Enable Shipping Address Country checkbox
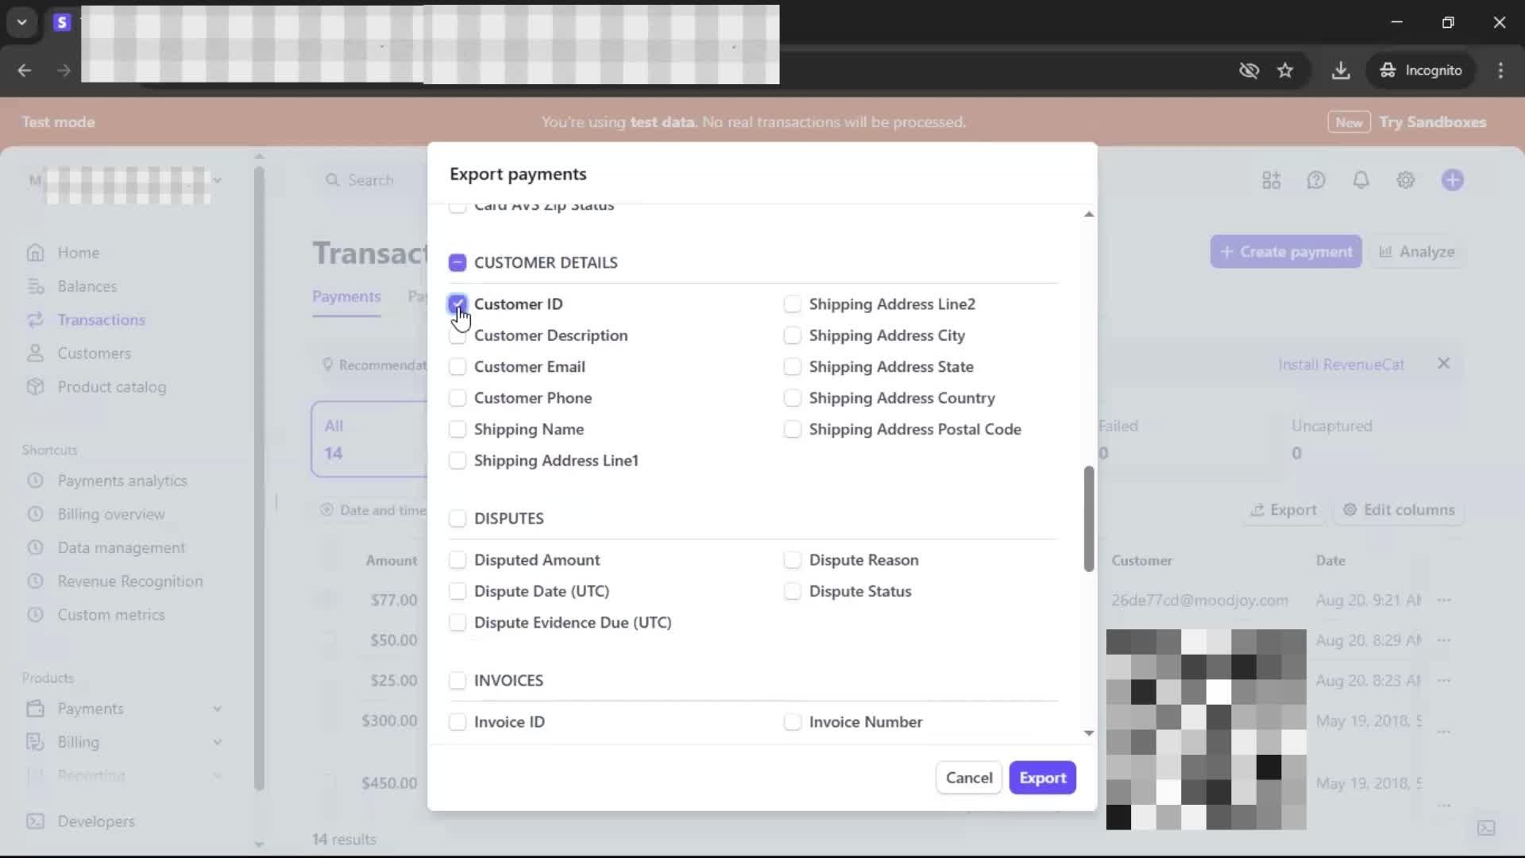Viewport: 1525px width, 858px height. [x=792, y=398]
